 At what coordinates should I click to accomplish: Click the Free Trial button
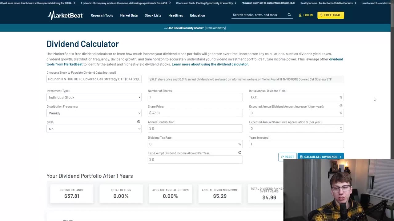(331, 15)
